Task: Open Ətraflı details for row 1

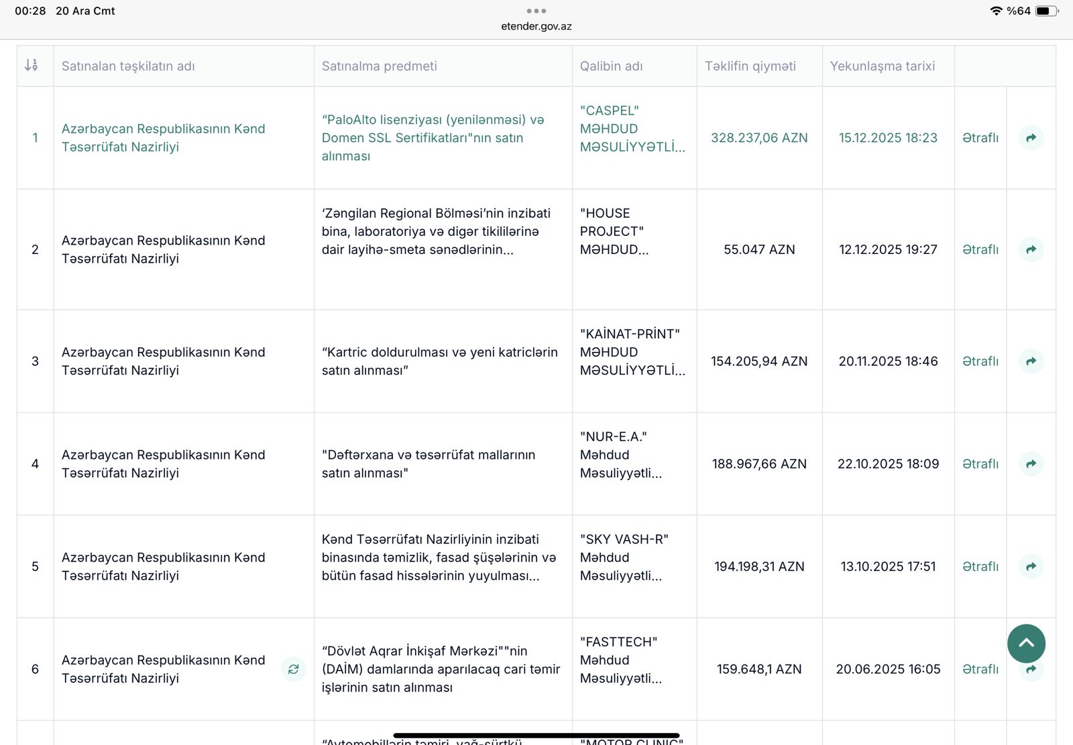Action: 980,138
